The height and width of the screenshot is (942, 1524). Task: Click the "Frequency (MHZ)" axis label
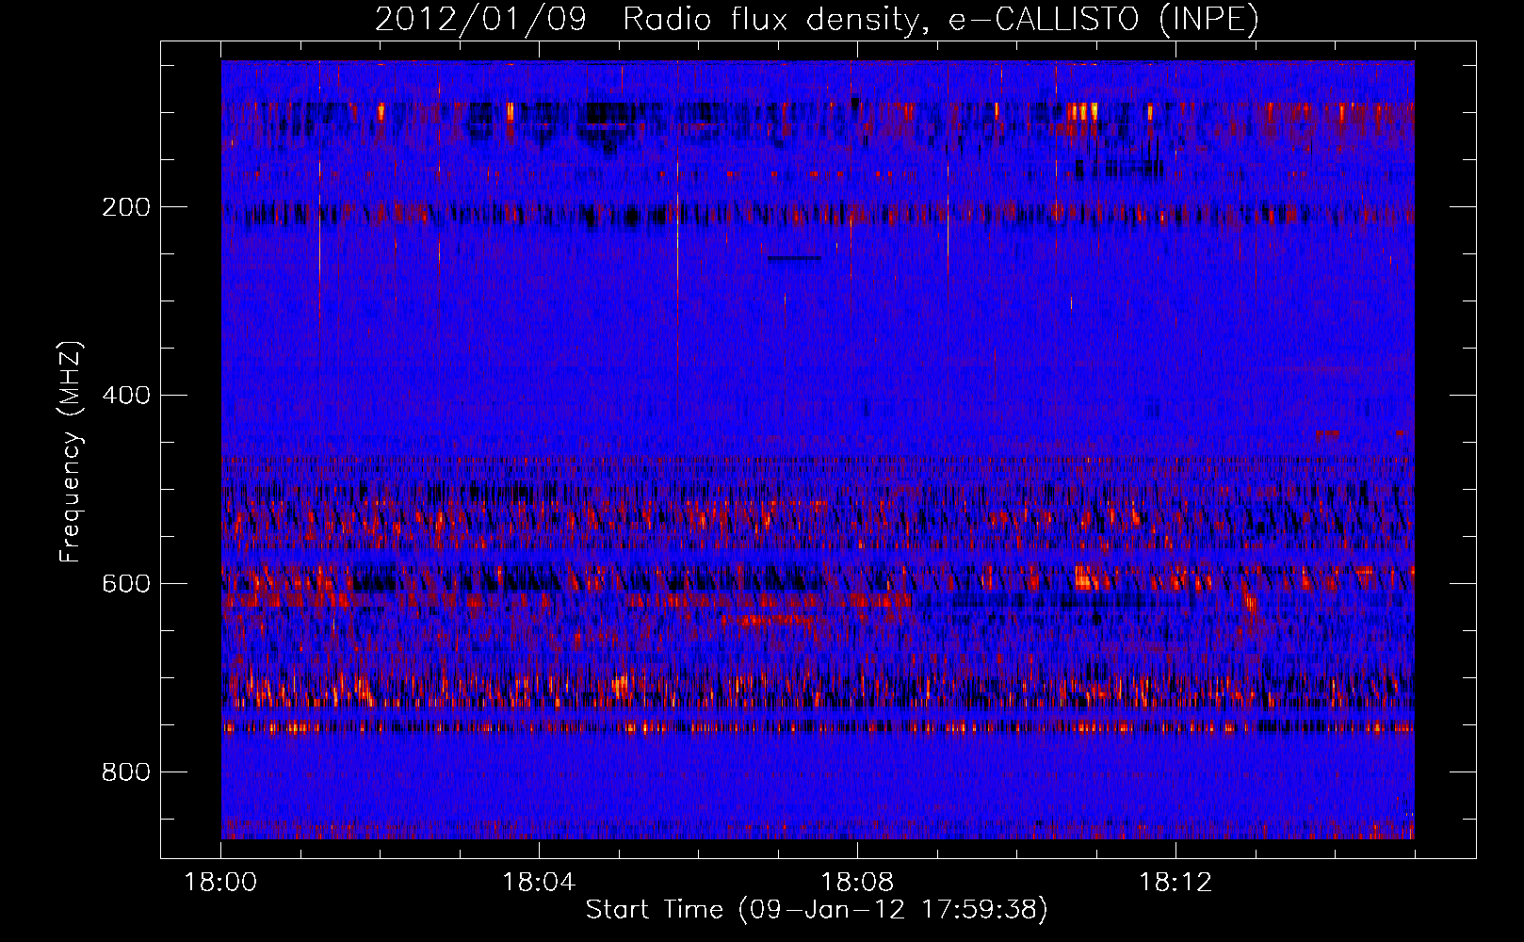71,452
